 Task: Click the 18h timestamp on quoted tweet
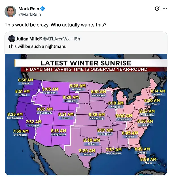76,39
